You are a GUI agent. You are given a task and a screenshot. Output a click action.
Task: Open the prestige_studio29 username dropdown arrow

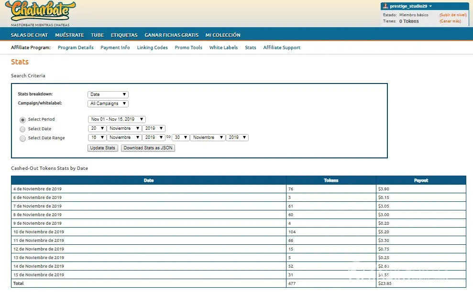(430, 6)
